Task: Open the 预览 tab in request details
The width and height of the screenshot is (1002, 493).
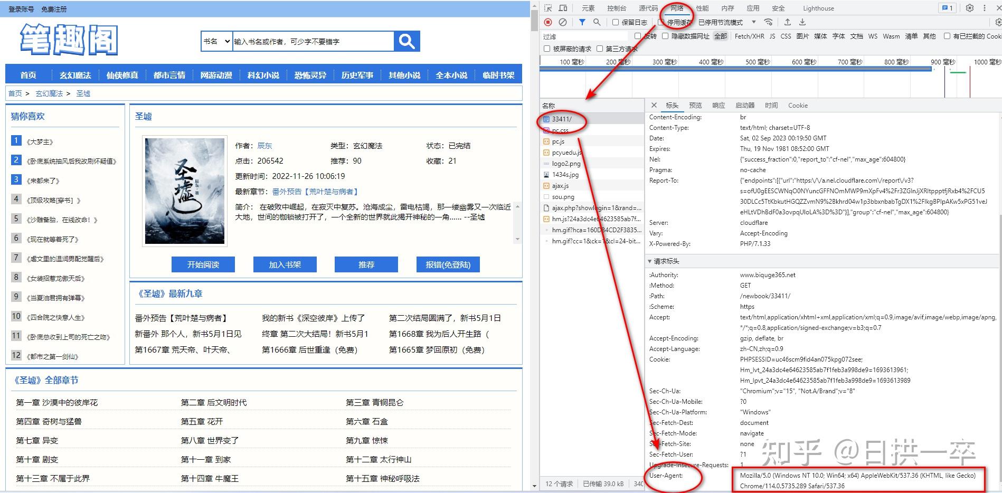Action: (x=695, y=105)
